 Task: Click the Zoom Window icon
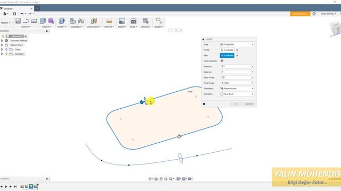click(166, 179)
